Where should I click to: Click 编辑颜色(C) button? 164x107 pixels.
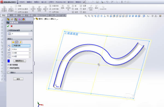tap(20, 61)
